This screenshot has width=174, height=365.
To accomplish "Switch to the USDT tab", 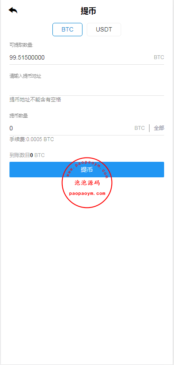I will click(104, 30).
